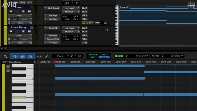Click the green default note duration icon
This screenshot has height=111, width=197.
pos(72,56)
